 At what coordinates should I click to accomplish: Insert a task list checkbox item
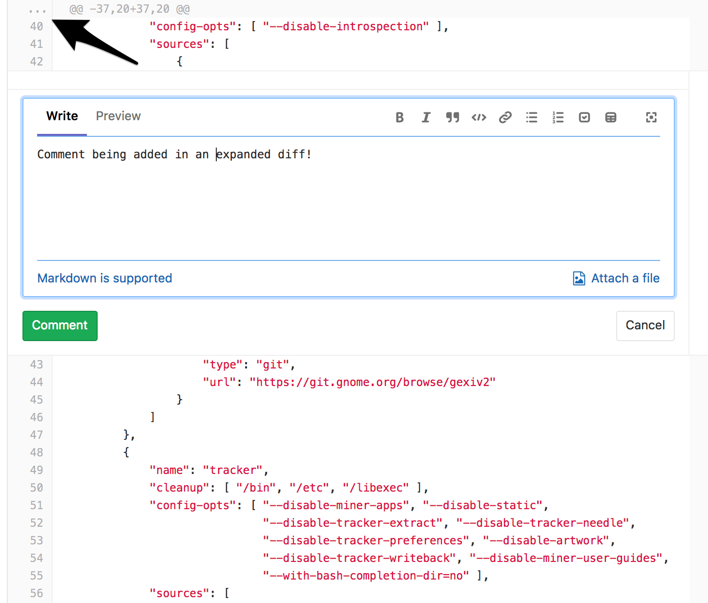[x=584, y=117]
